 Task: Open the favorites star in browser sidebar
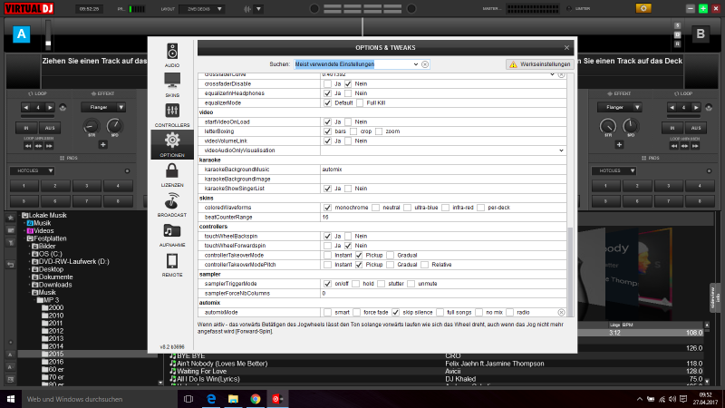click(11, 218)
